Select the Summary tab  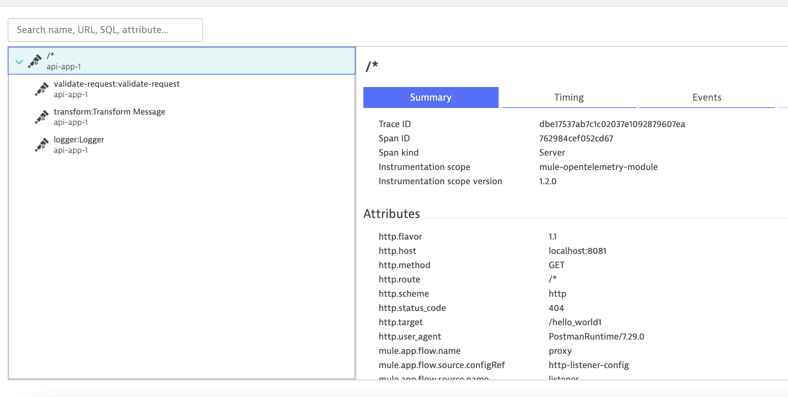coord(431,98)
